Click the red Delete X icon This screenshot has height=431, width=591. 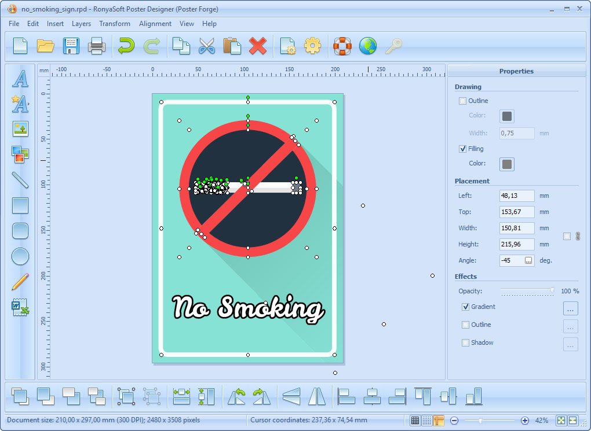click(x=257, y=46)
